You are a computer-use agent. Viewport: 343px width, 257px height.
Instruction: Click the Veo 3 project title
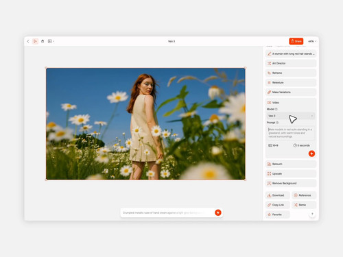tap(171, 41)
